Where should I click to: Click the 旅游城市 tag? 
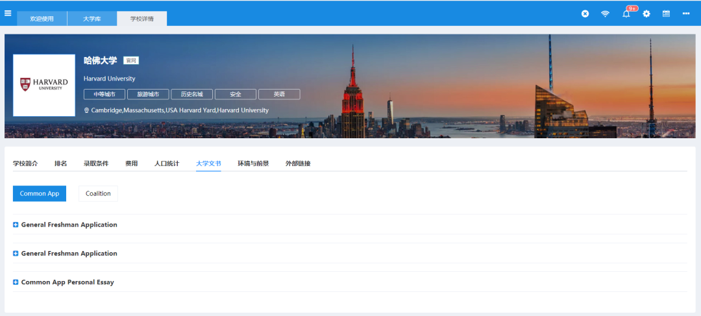coord(148,94)
